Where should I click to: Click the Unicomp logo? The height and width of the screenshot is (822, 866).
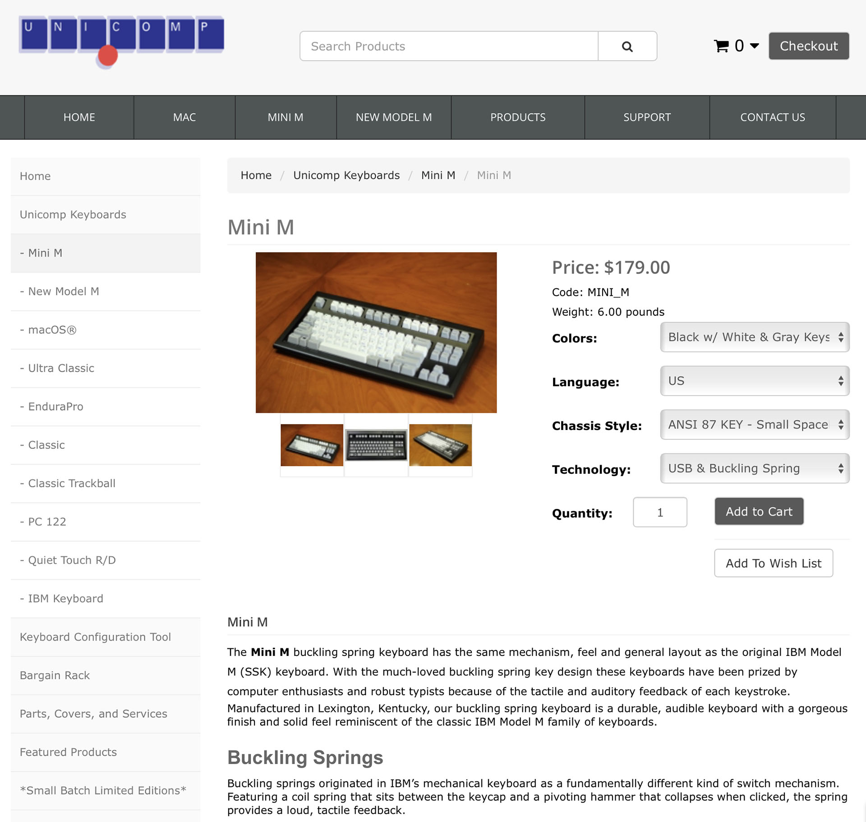[x=121, y=42]
